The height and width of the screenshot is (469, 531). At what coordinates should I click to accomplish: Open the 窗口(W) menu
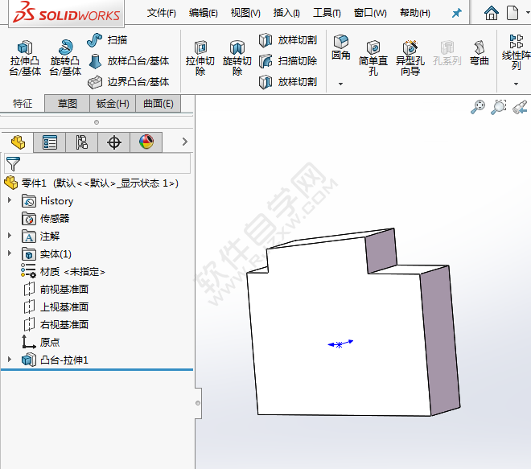370,13
